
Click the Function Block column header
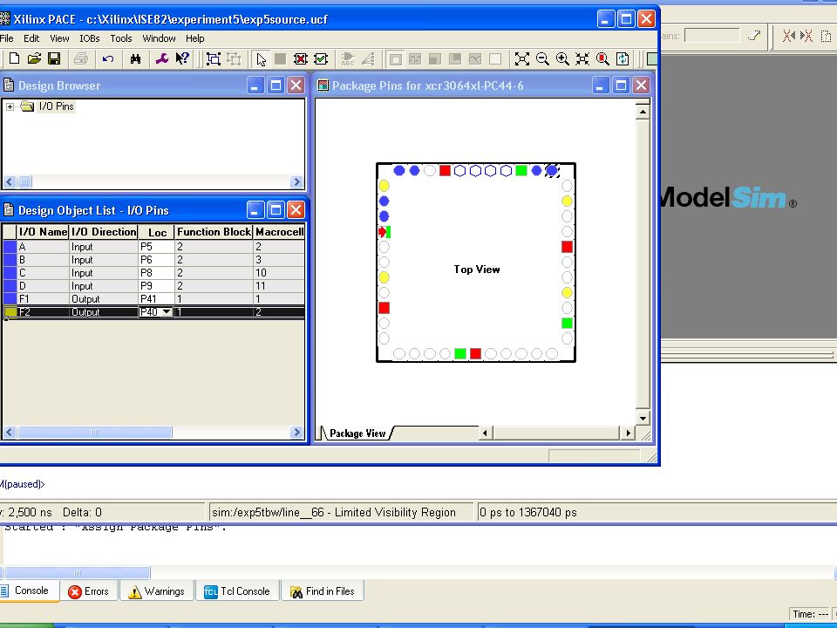tap(214, 232)
